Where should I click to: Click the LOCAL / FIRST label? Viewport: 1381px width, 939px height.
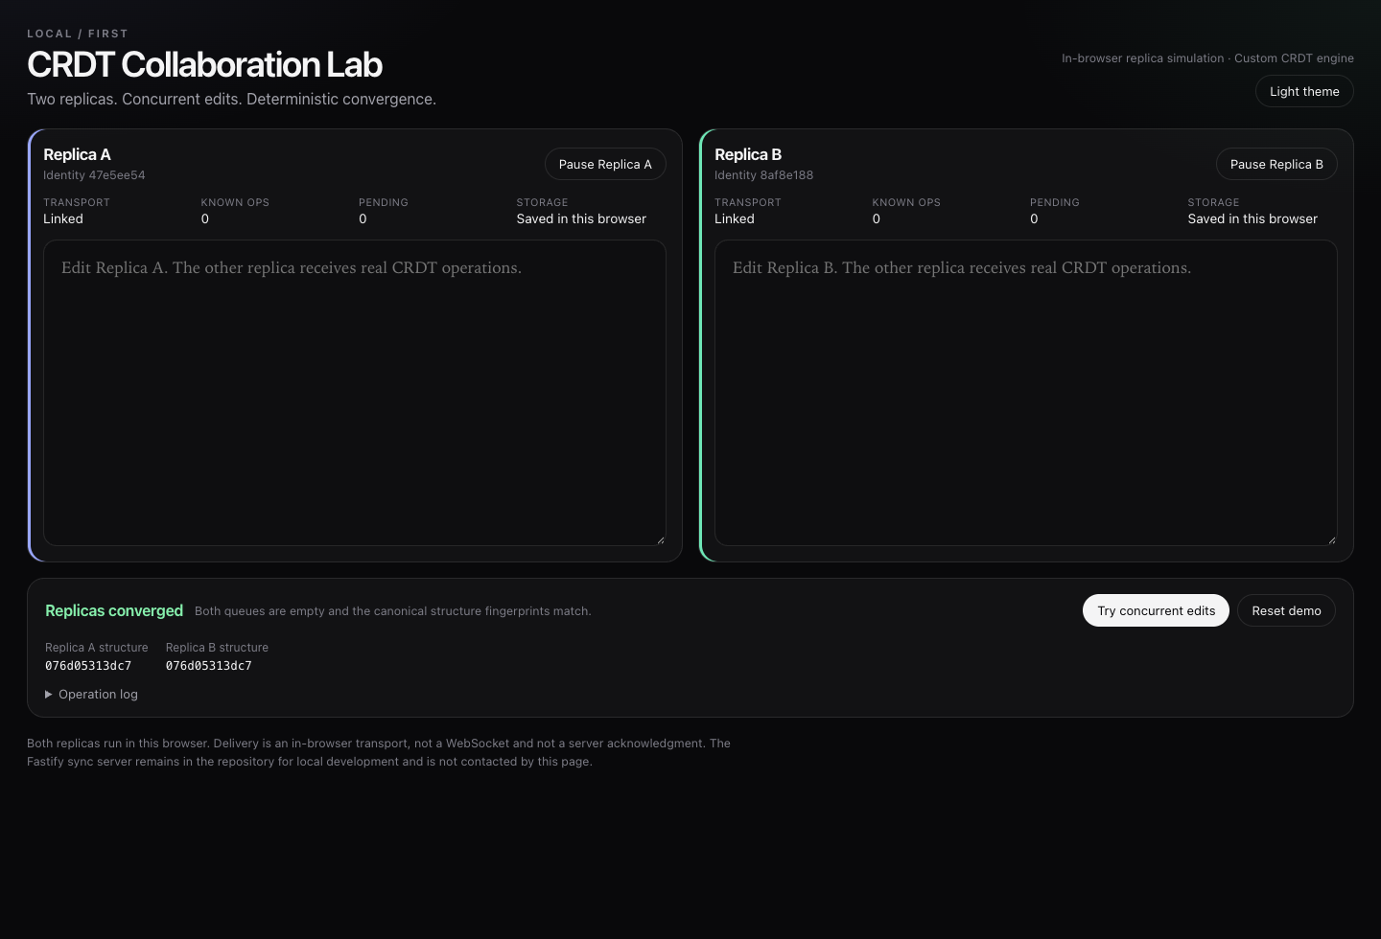(78, 34)
